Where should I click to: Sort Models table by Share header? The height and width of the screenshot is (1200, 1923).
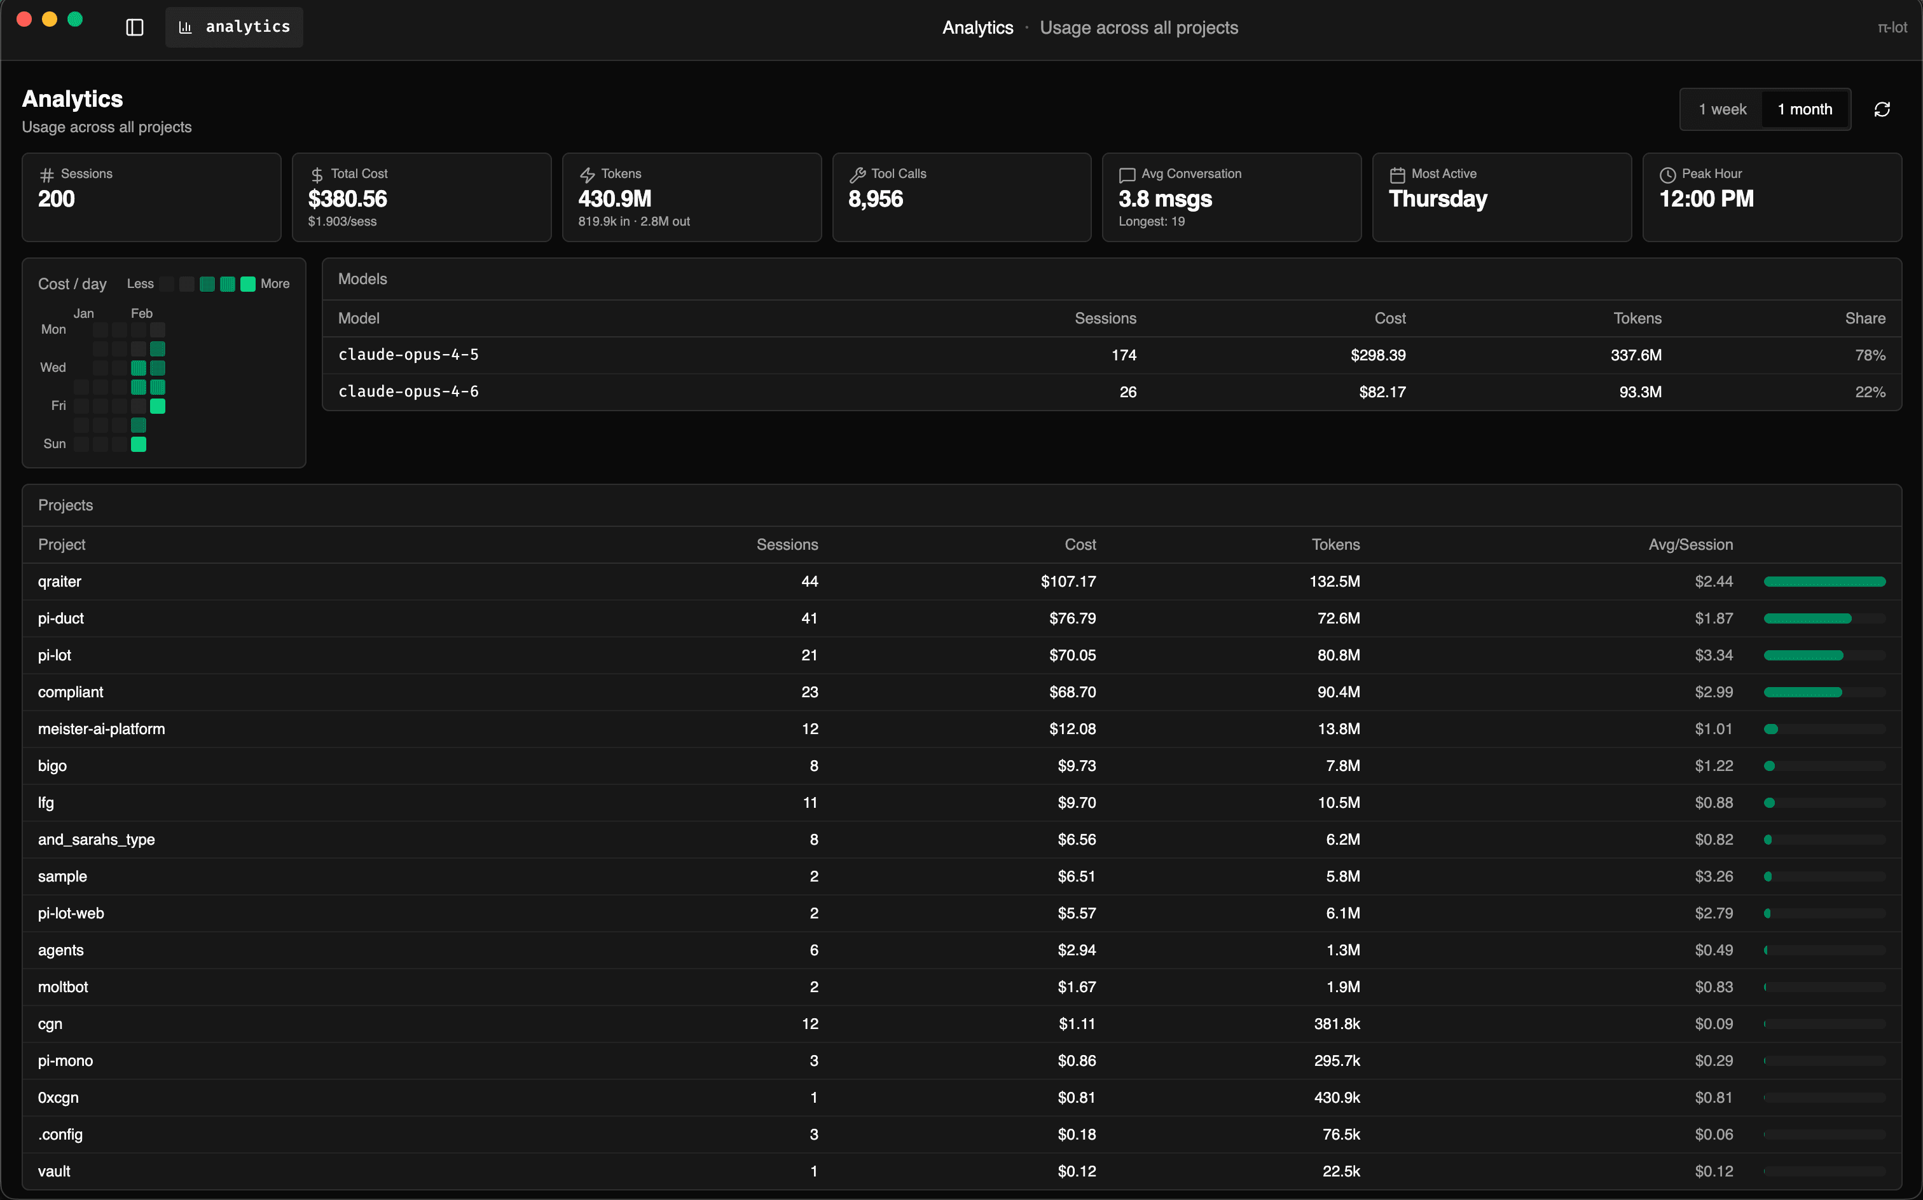[x=1864, y=318]
